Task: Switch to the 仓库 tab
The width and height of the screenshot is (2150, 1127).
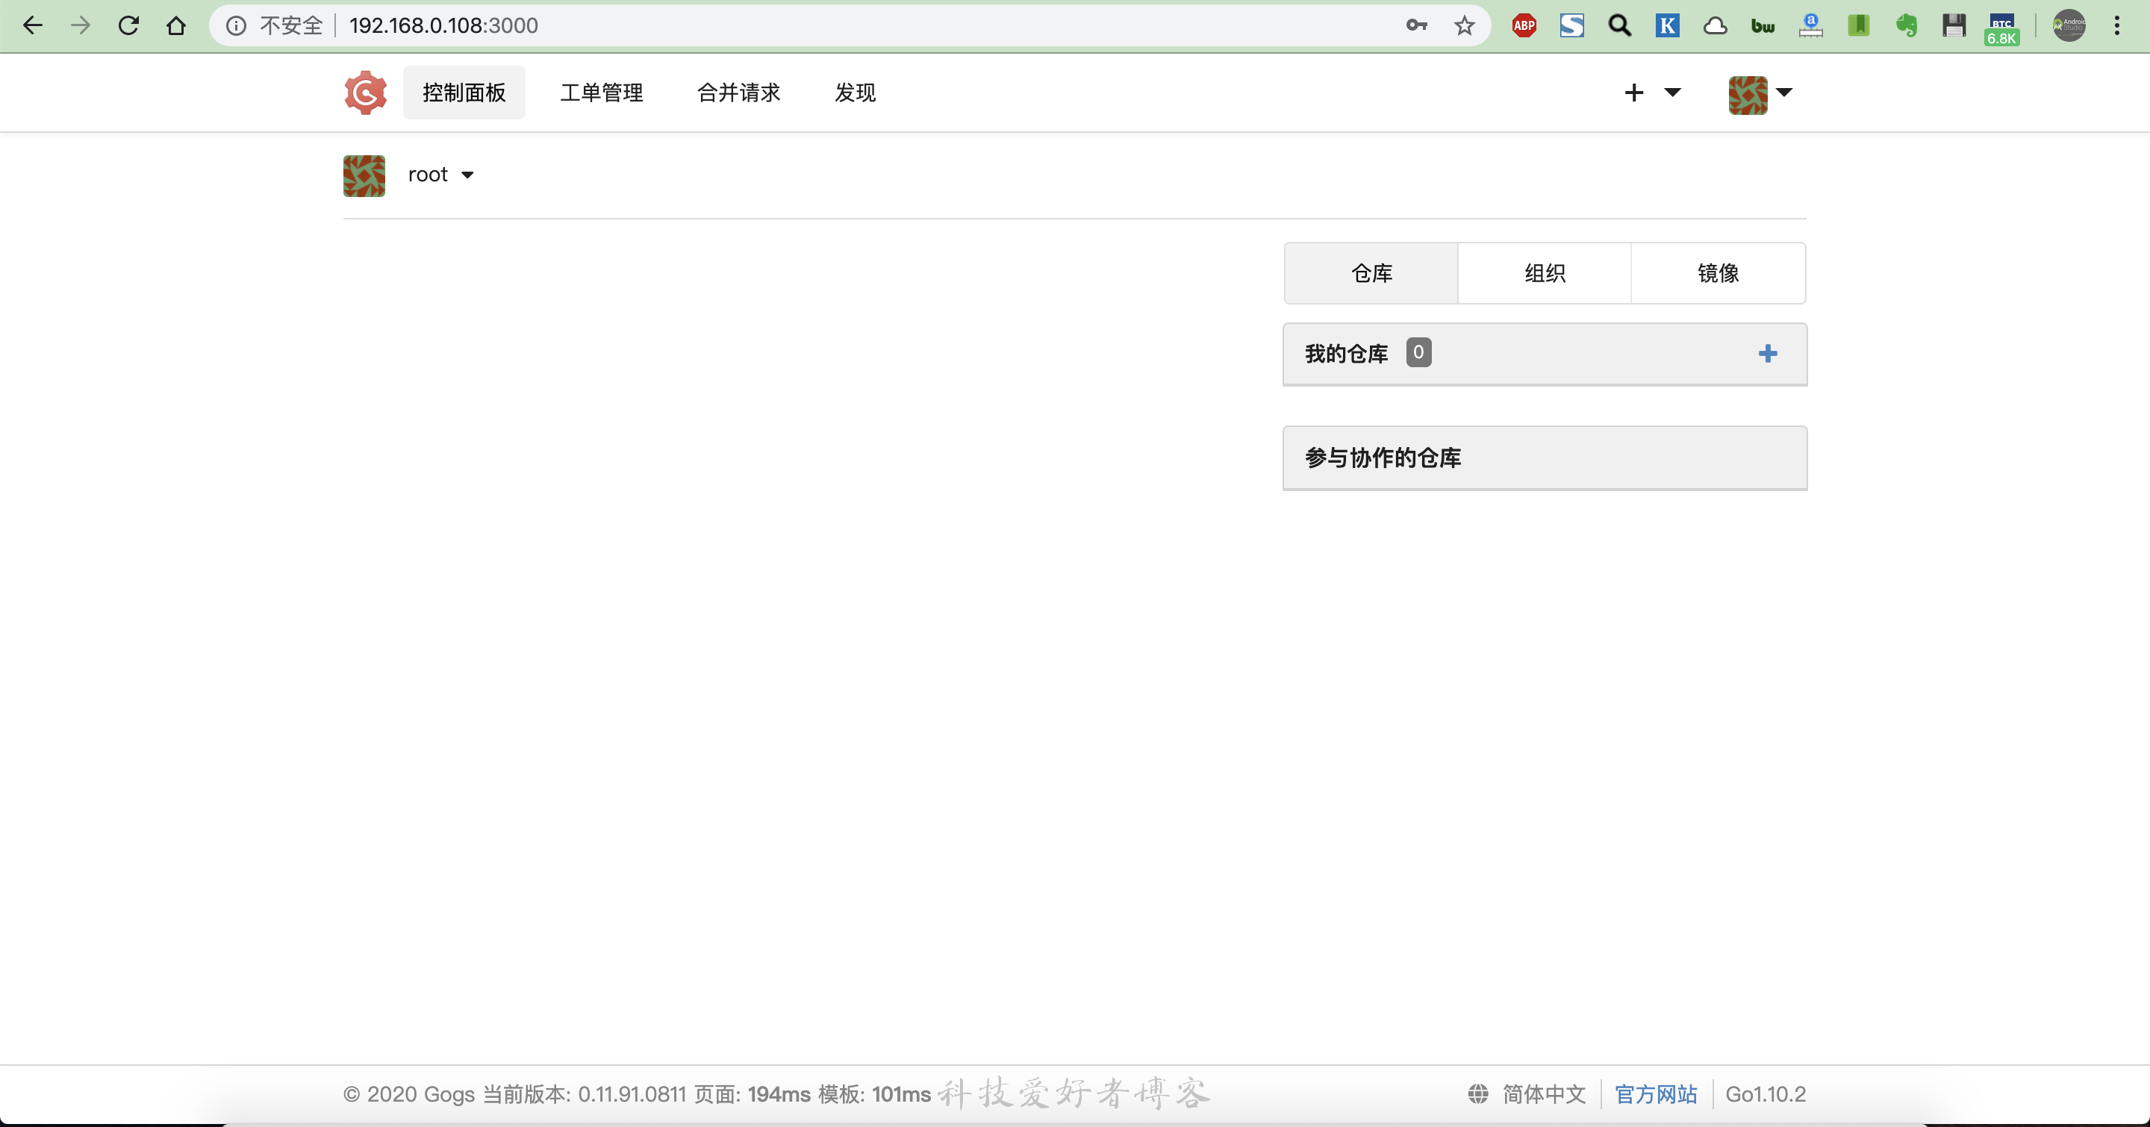Action: [x=1371, y=272]
